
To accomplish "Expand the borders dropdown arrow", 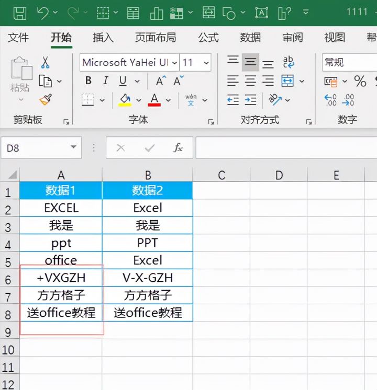I will (x=102, y=100).
